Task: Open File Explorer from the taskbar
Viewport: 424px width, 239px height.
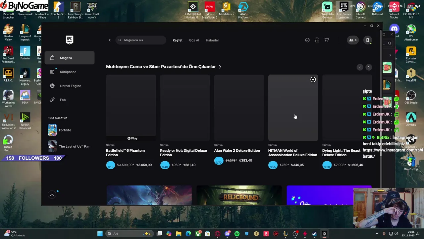Action: coord(179,234)
